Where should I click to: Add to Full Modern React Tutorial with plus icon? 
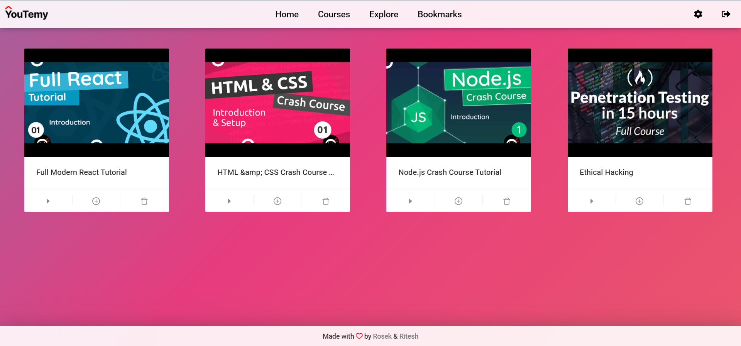(x=96, y=201)
